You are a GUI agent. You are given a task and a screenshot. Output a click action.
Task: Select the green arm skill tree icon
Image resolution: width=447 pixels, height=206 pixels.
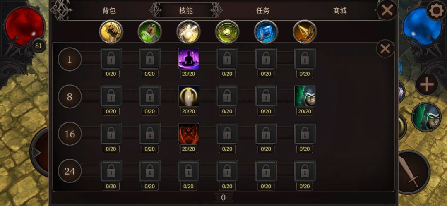[150, 31]
